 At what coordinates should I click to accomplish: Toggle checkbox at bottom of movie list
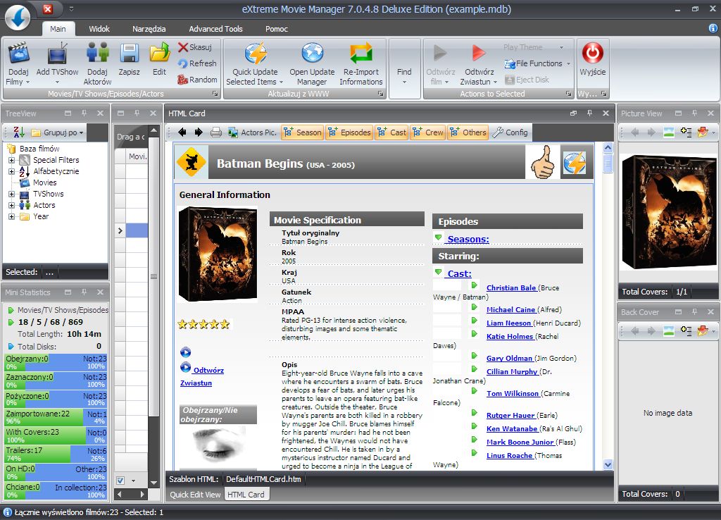[120, 481]
